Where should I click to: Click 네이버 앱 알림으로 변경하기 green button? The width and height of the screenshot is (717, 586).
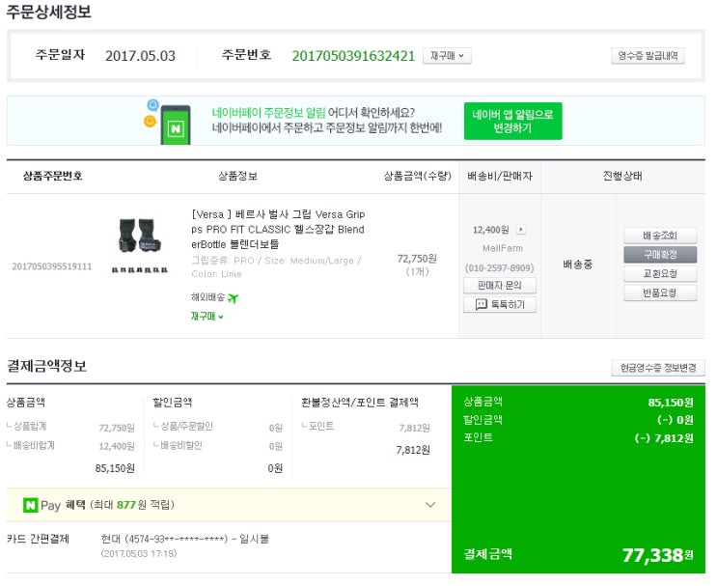coord(512,121)
